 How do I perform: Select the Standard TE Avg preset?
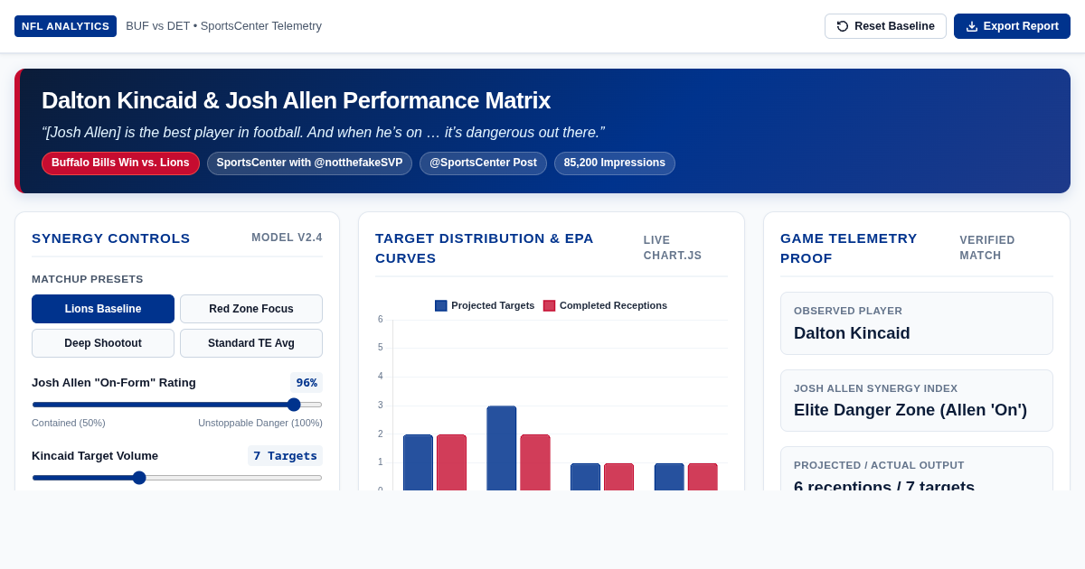pyautogui.click(x=251, y=343)
